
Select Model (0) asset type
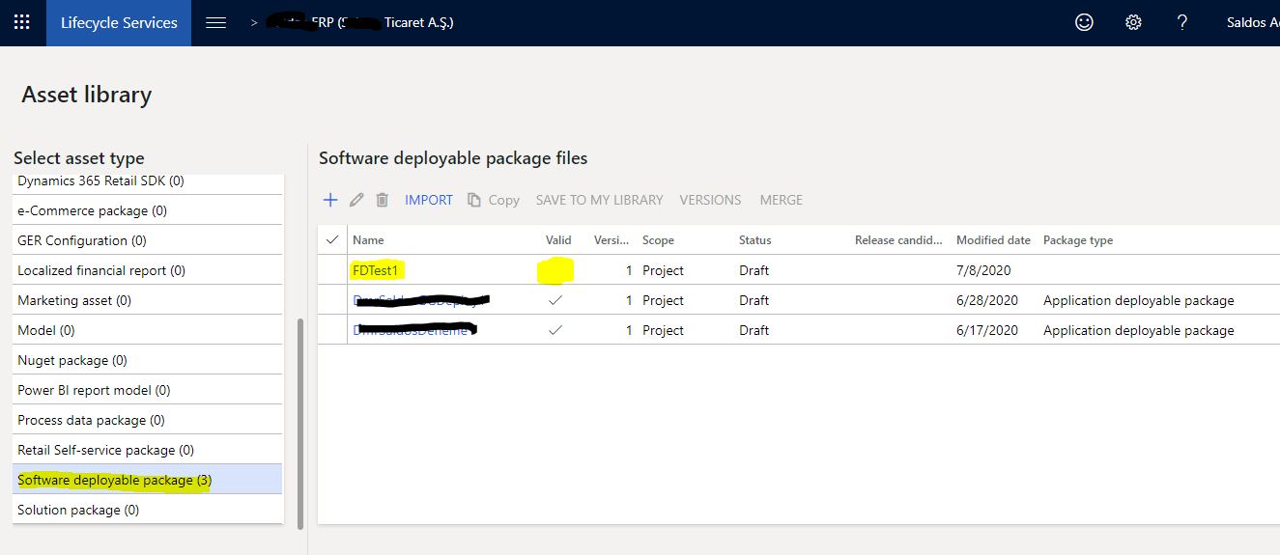coord(148,330)
